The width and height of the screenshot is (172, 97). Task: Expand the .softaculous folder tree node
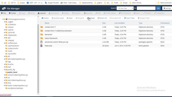coord(5,43)
